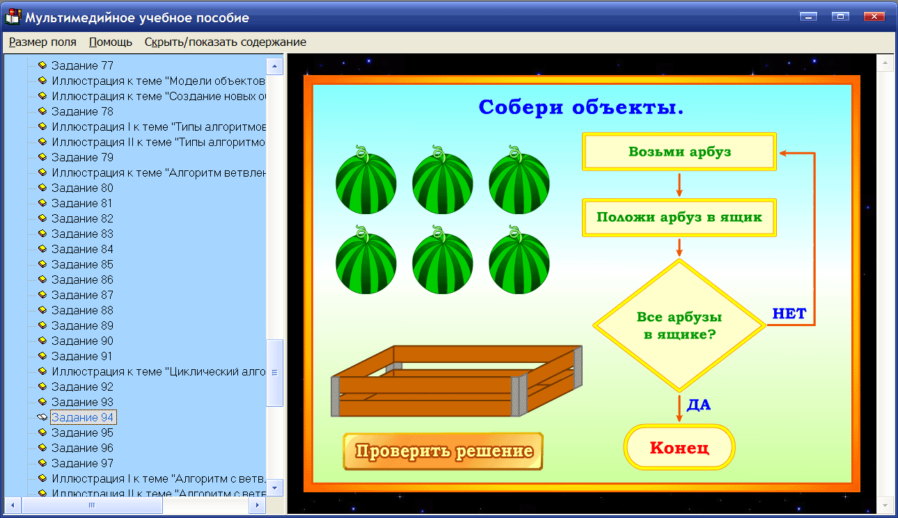Viewport: 898px width, 518px height.
Task: Pick the top-middle watermelon
Action: coord(442,180)
